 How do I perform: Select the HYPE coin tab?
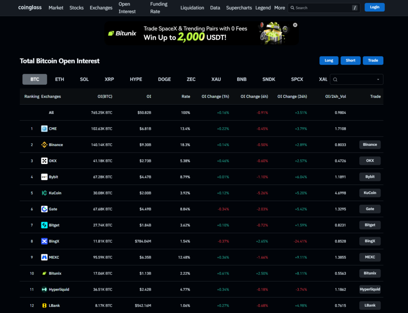pos(136,79)
